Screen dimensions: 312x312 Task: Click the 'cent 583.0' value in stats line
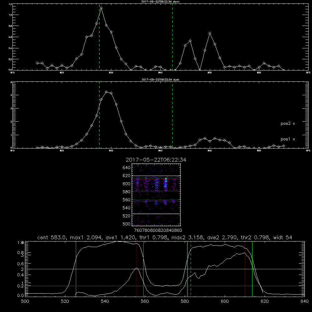[x=52, y=237]
